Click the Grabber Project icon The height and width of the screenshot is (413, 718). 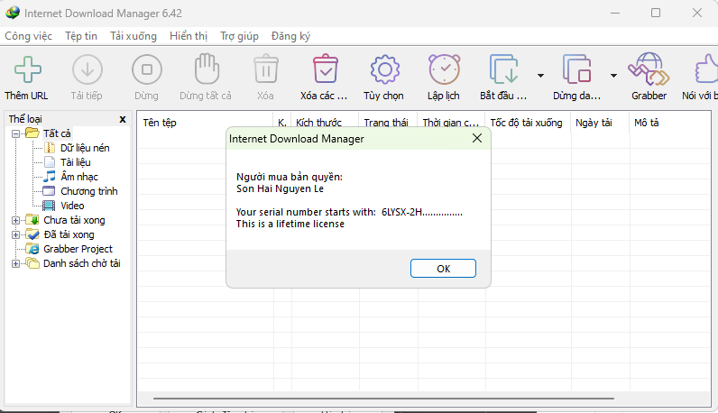[32, 249]
